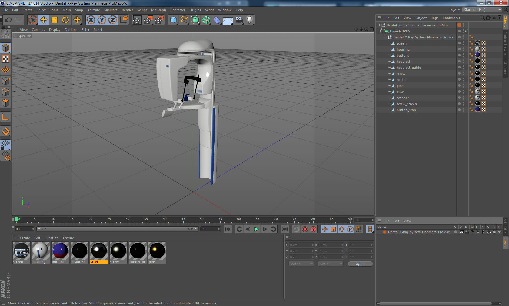Toggle autokeying button
Image resolution: width=509 pixels, height=306 pixels.
tap(305, 229)
